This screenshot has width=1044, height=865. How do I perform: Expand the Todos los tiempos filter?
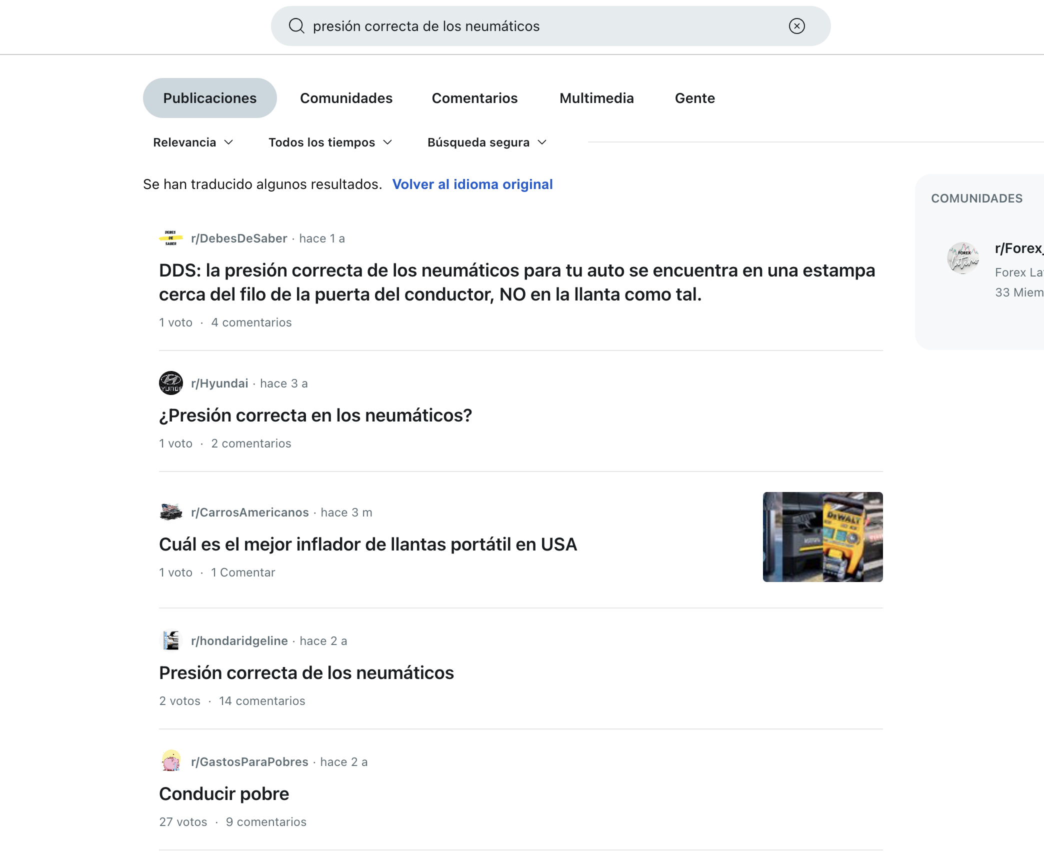tap(329, 142)
